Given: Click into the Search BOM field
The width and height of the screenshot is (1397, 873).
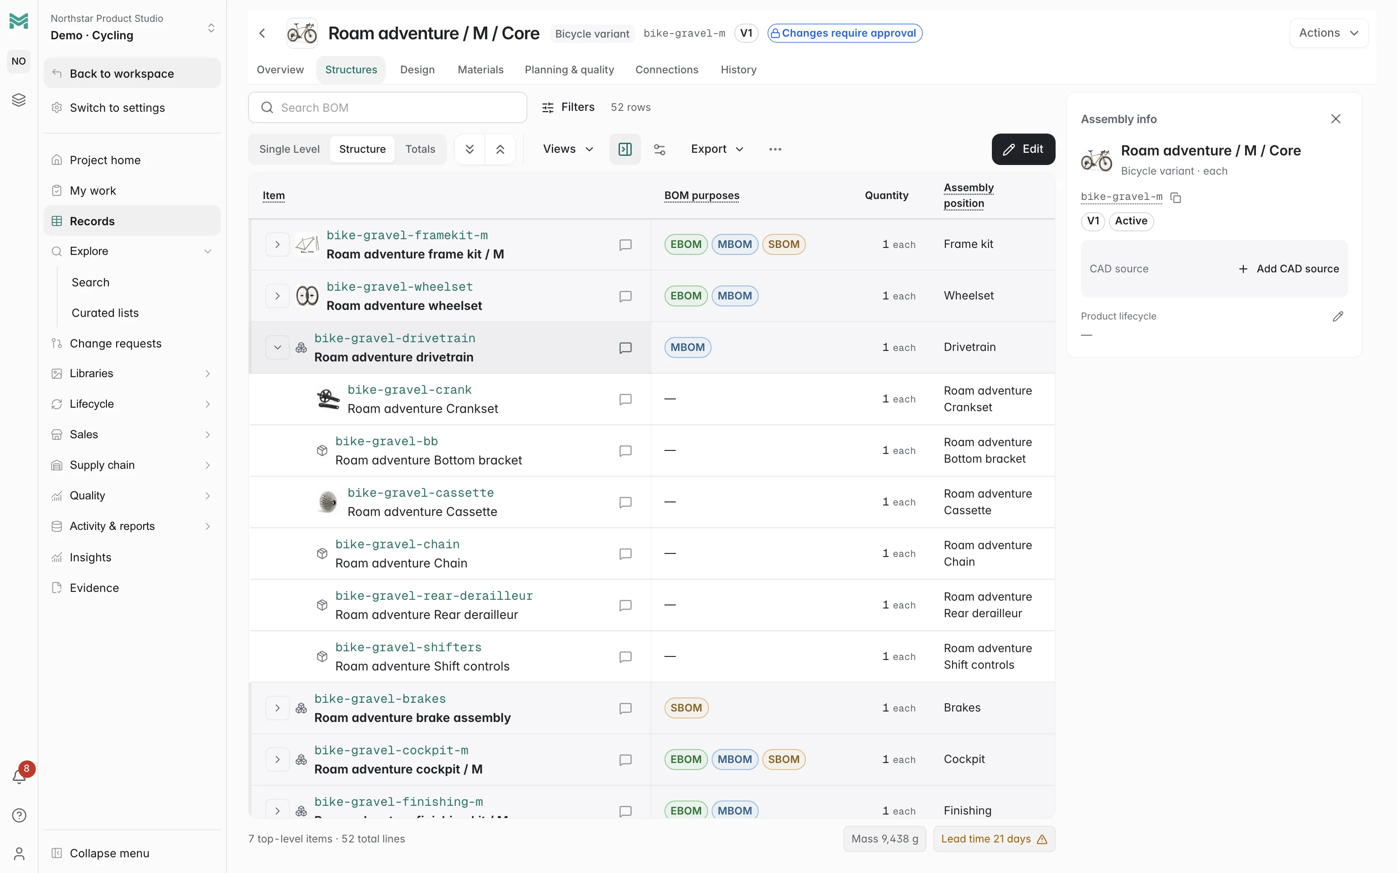Looking at the screenshot, I should (x=387, y=107).
